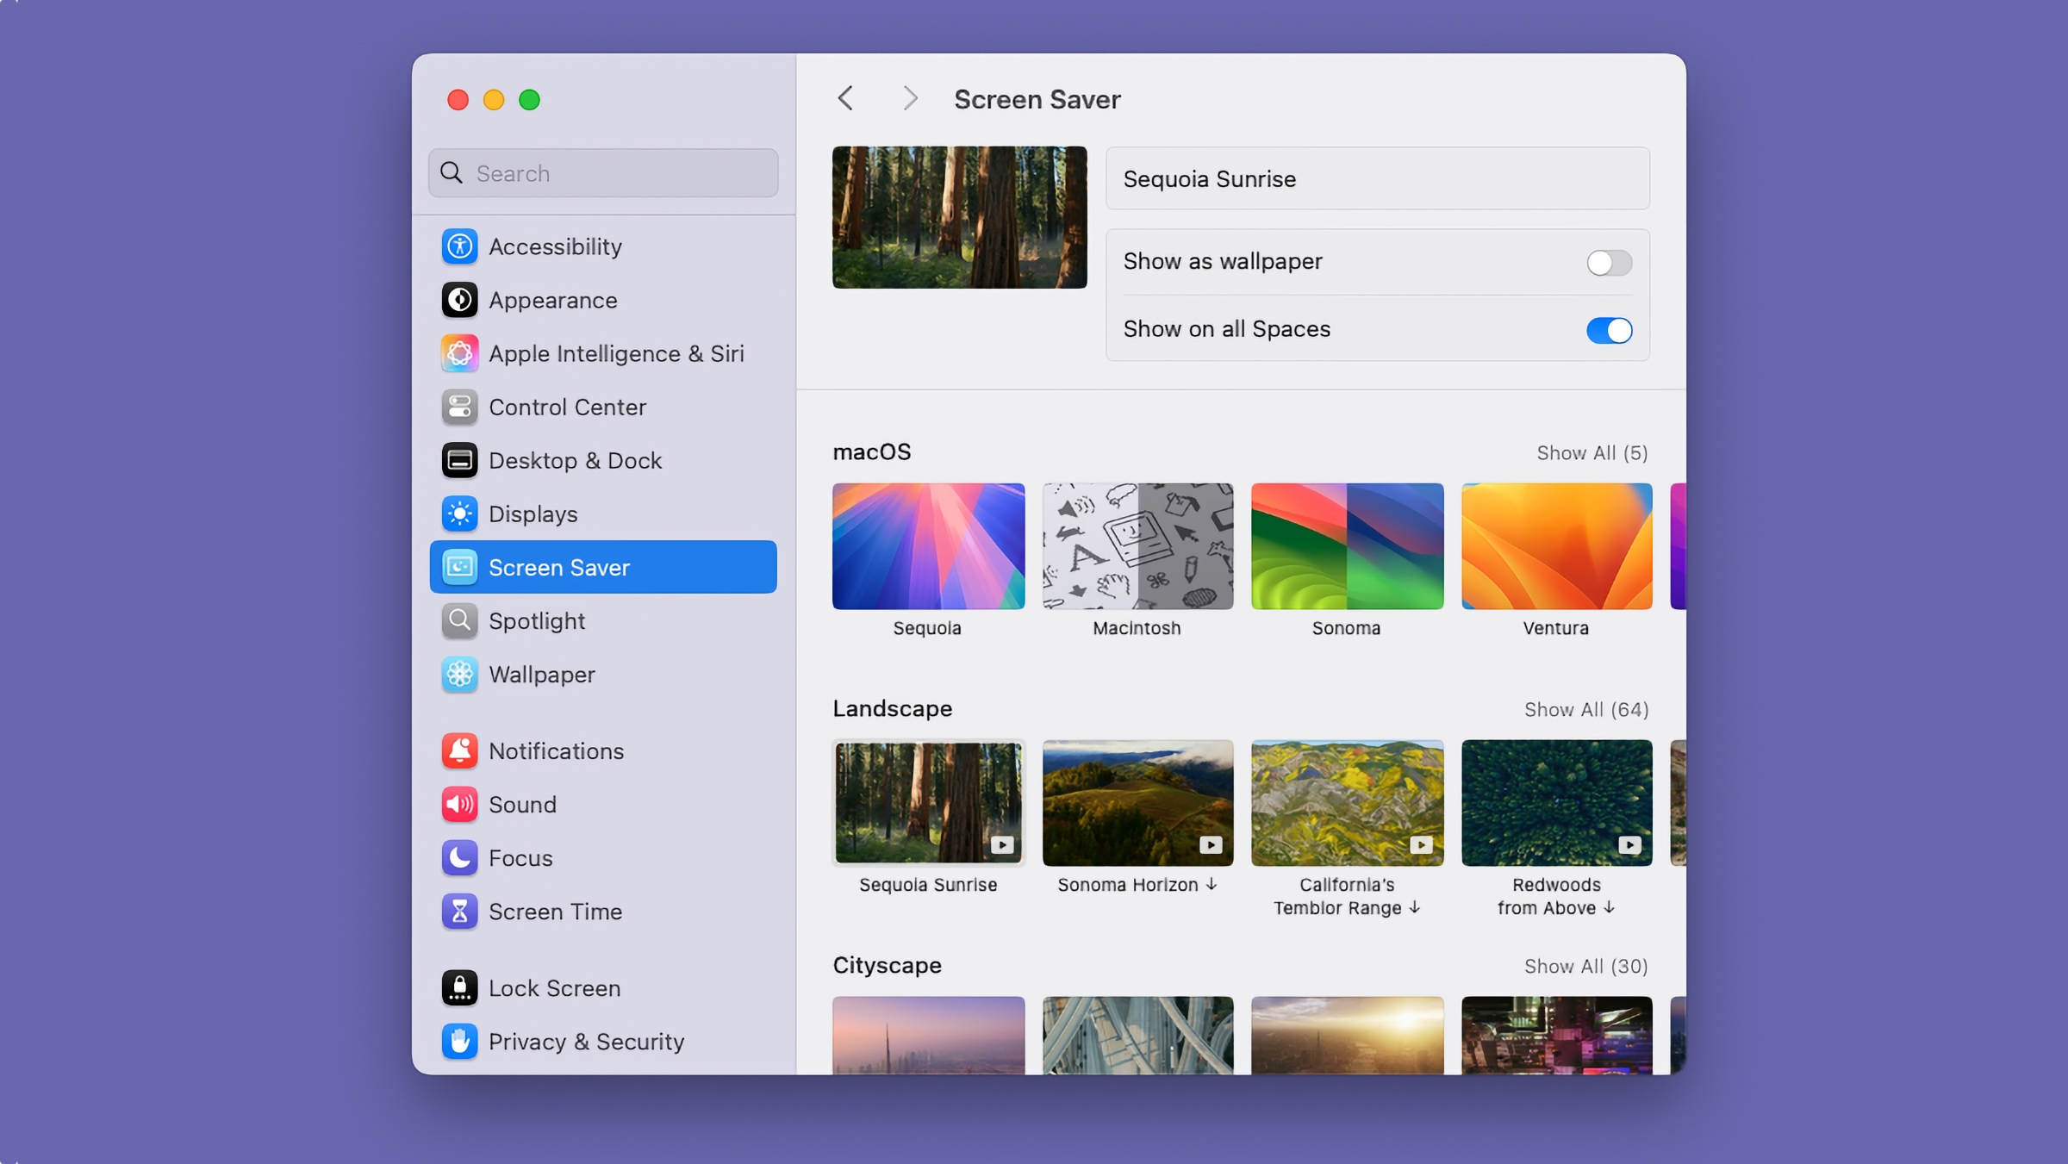
Task: Click the video badge on Temblor Range thumbnail
Action: [x=1421, y=844]
